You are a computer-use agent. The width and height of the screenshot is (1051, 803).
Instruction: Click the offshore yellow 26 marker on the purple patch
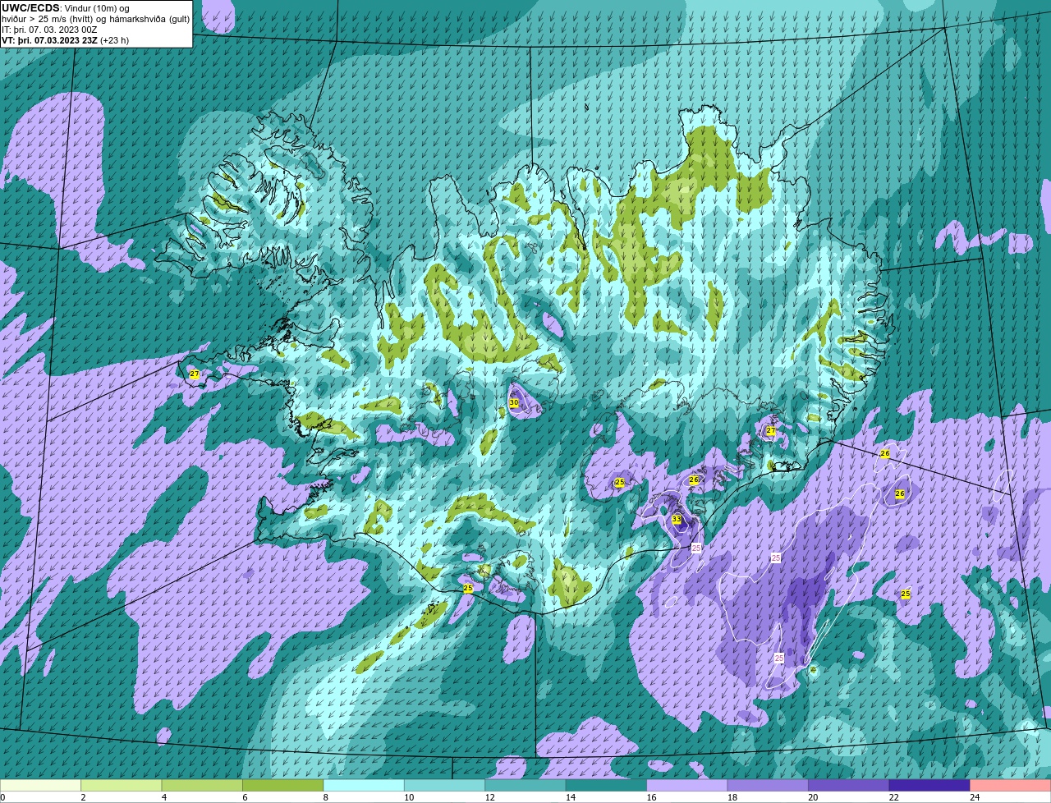[x=900, y=493]
